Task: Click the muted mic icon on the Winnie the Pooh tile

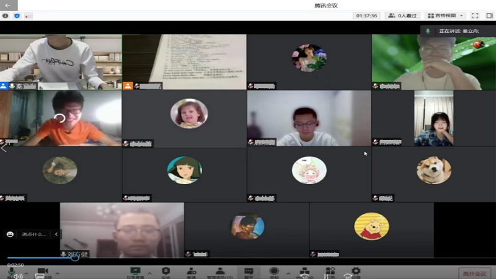Action: pos(313,254)
